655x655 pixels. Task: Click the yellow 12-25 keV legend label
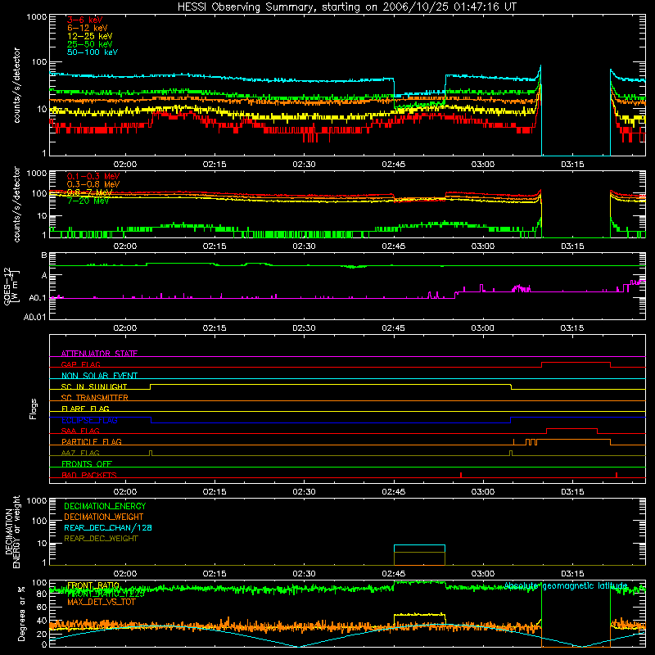click(x=90, y=36)
